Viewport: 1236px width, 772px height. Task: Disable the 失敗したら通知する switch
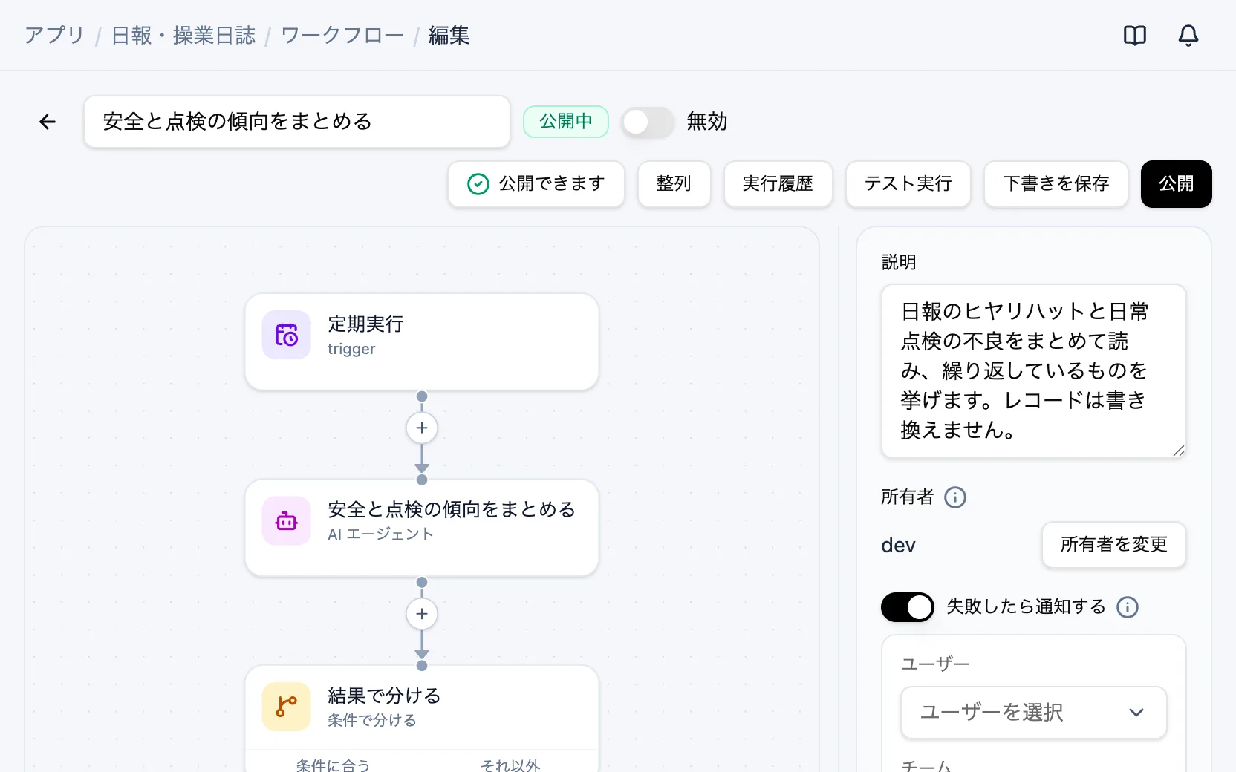[908, 606]
